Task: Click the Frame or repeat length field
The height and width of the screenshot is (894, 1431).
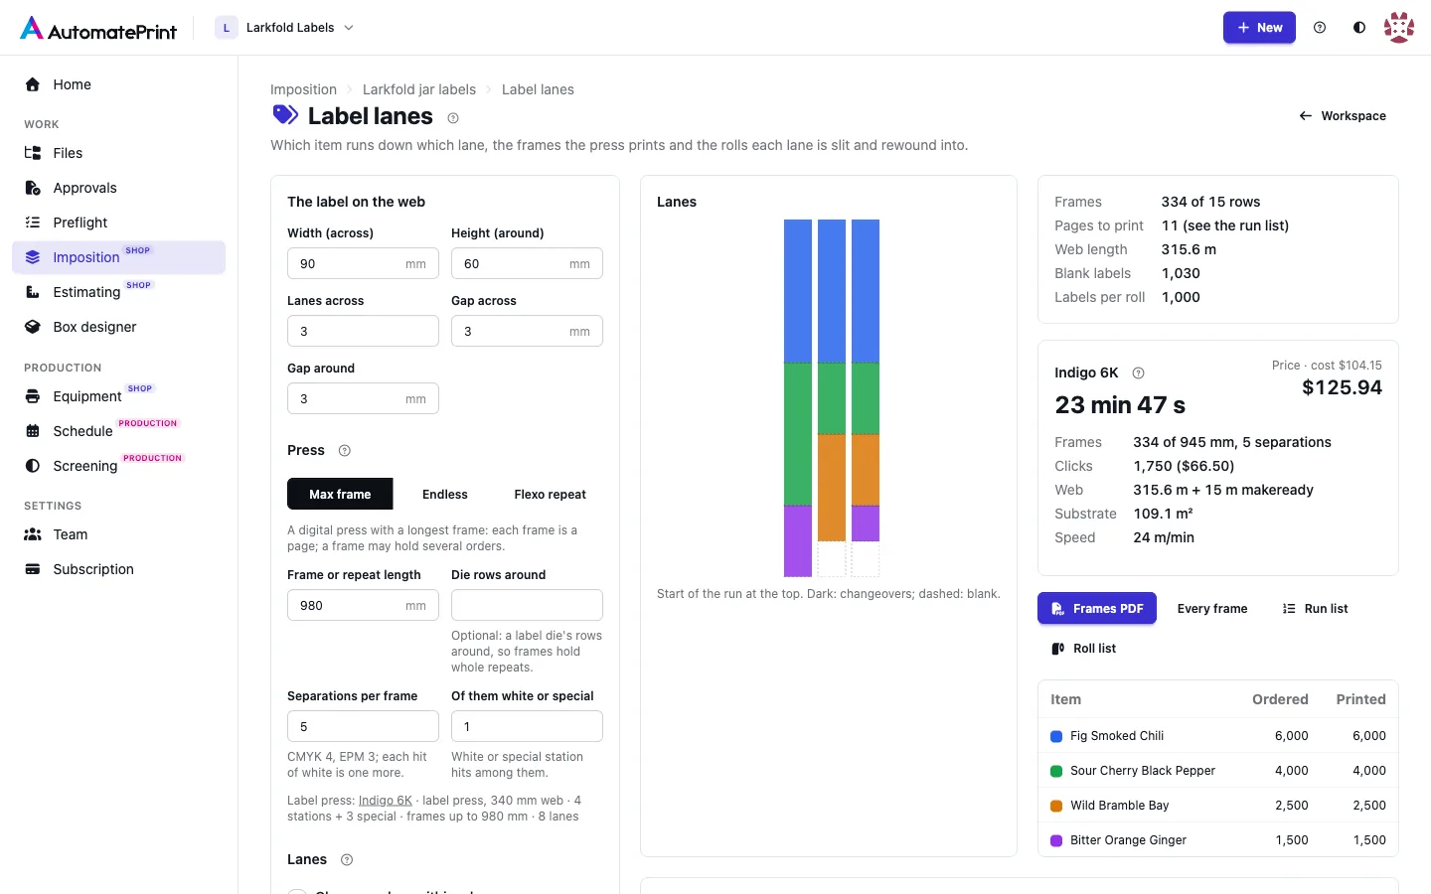Action: click(x=363, y=605)
